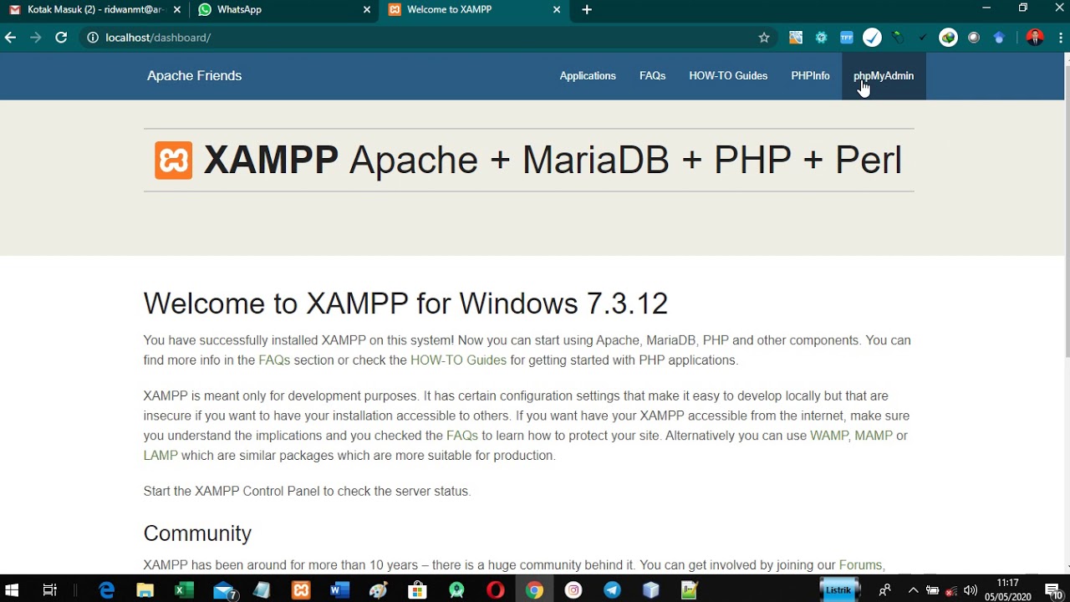Open the Chrome profile avatar
The width and height of the screenshot is (1070, 602).
point(1035,38)
